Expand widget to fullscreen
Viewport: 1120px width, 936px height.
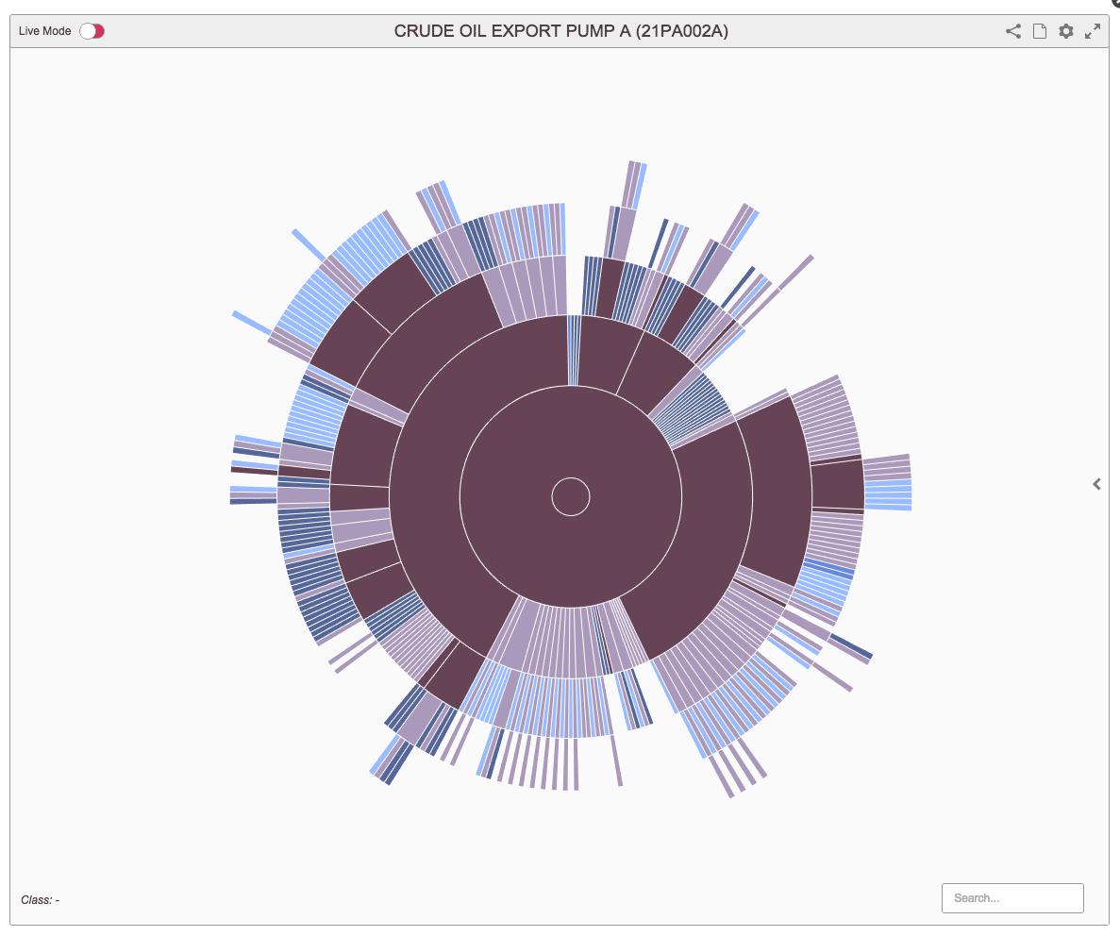(1092, 31)
